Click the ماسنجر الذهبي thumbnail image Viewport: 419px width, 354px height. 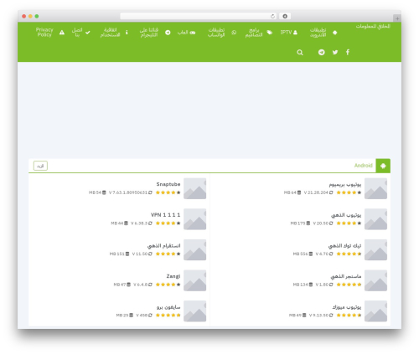click(x=375, y=280)
